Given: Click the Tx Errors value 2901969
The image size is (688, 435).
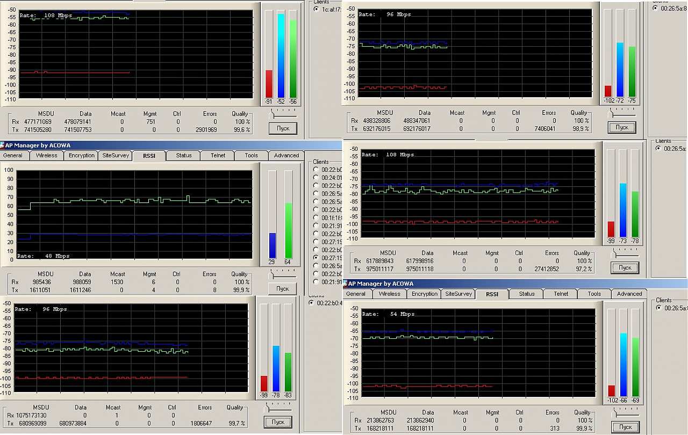Looking at the screenshot, I should click(x=206, y=129).
